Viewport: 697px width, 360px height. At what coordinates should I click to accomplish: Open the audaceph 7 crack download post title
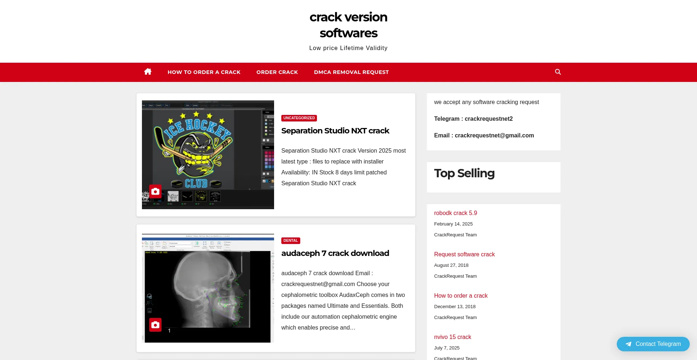coord(335,253)
